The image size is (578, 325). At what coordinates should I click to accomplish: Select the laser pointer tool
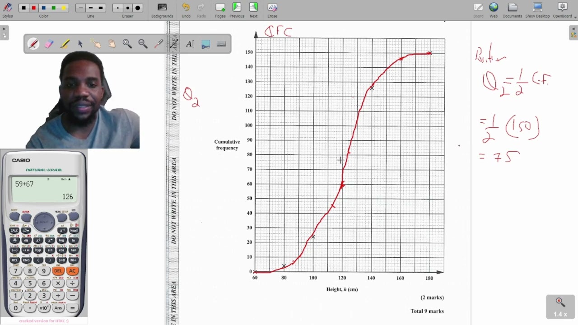coord(158,44)
